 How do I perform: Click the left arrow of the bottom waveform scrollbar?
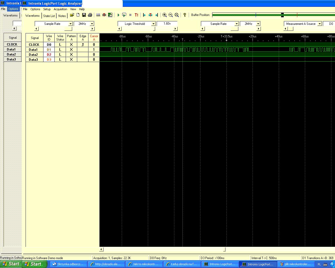pos(102,249)
